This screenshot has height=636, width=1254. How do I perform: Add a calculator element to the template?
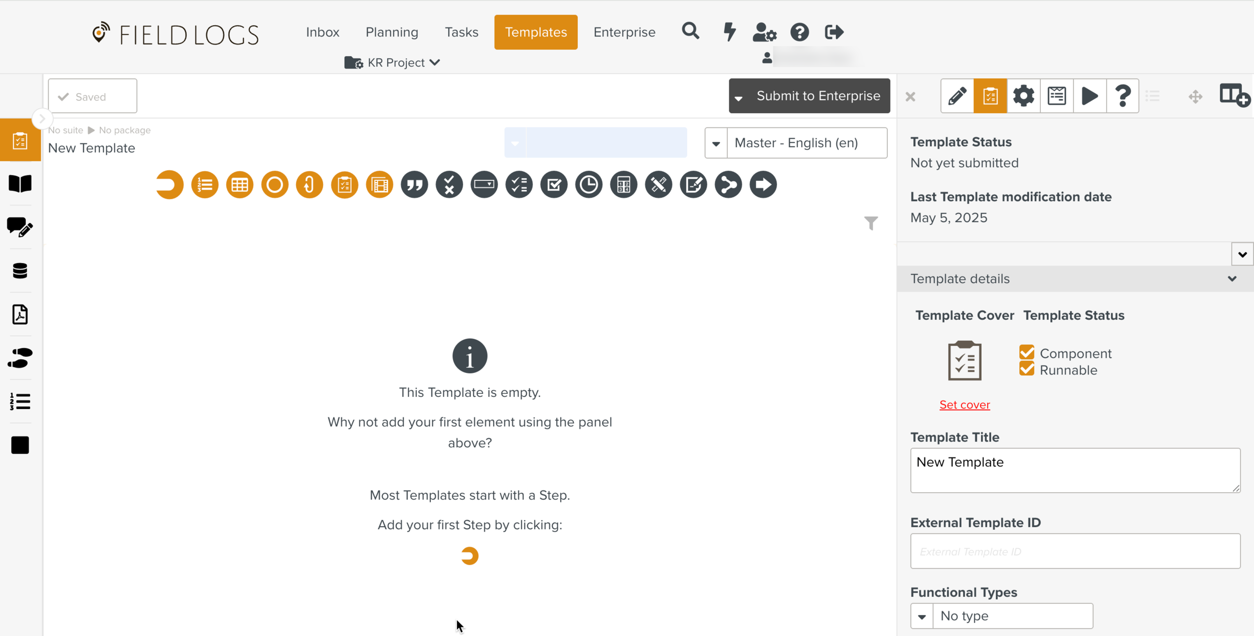[623, 185]
